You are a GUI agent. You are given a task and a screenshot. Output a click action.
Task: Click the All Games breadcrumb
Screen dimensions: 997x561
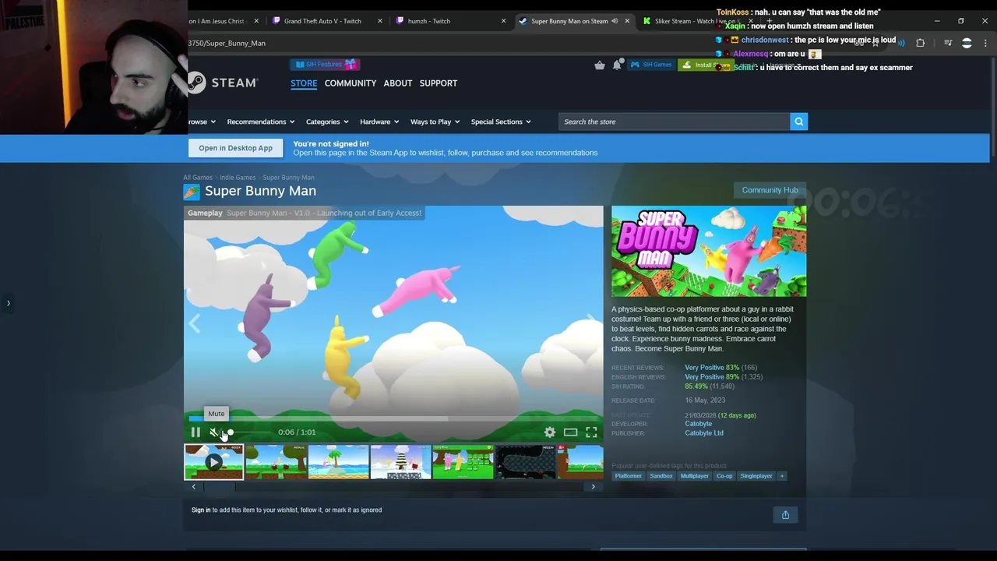[198, 178]
